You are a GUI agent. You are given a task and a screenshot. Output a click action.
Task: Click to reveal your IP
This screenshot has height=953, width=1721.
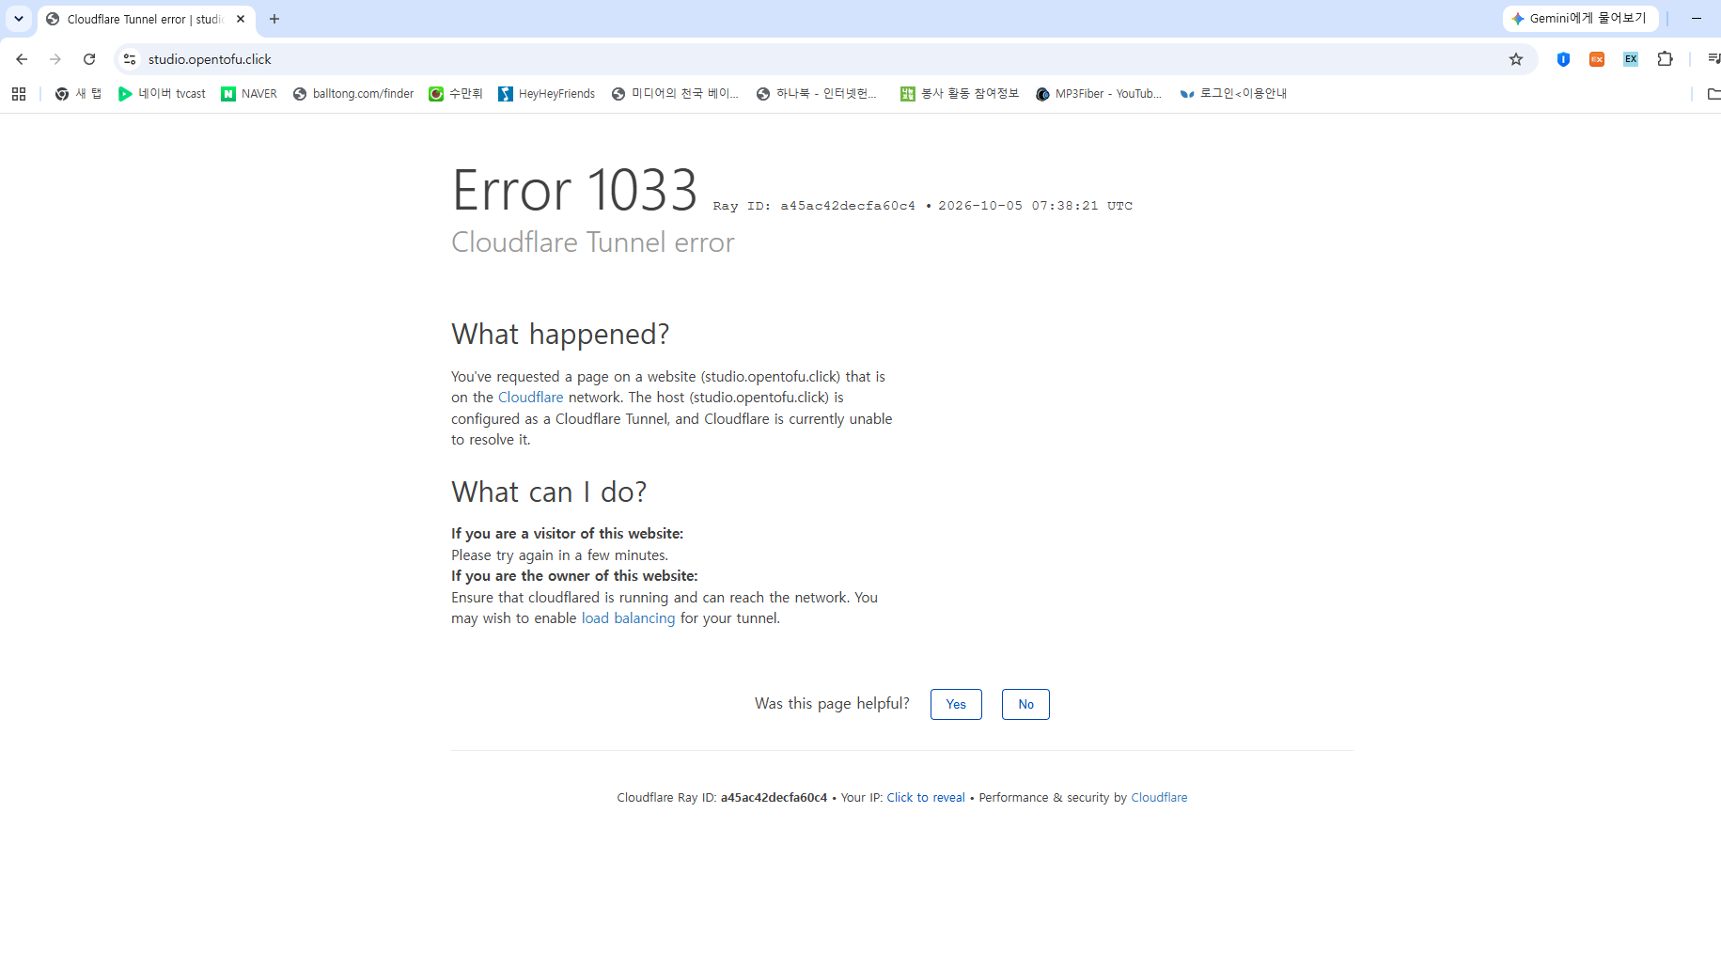coord(926,798)
